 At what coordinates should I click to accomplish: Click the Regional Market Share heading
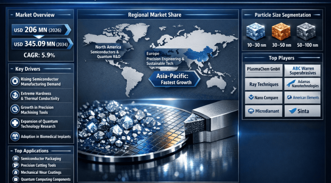tap(155, 15)
